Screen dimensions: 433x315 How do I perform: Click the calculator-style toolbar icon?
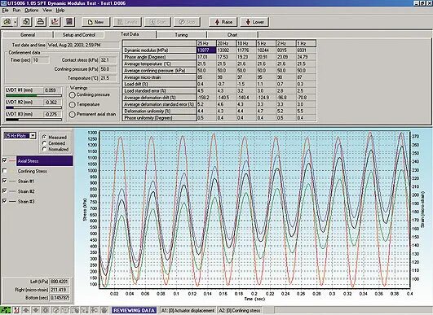click(x=69, y=22)
